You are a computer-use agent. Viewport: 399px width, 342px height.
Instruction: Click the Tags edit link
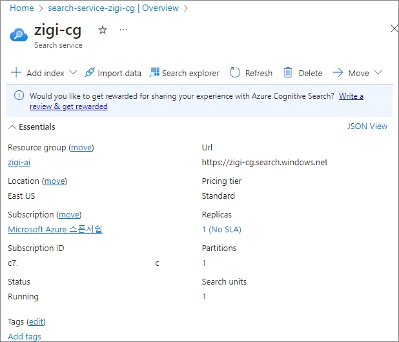pyautogui.click(x=36, y=322)
